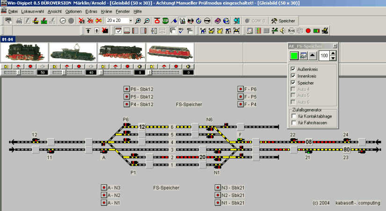The image size is (386, 211).
Task: Click the Krok crane icon
Action: 291,31
